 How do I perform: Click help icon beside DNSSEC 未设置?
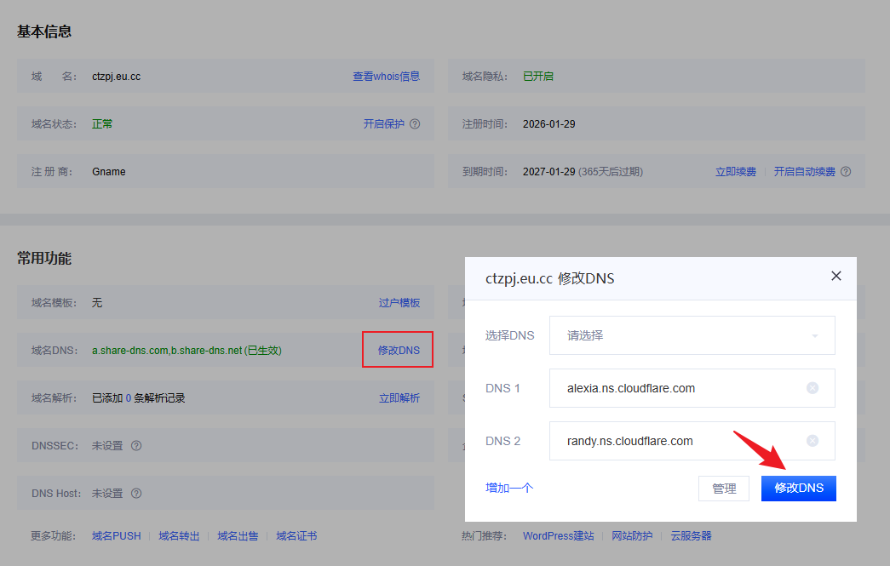pos(136,446)
